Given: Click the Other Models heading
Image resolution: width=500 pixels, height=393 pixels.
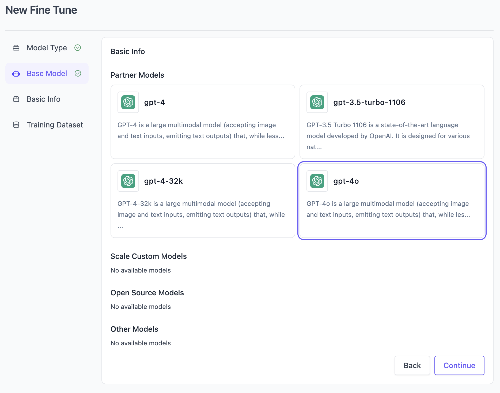Looking at the screenshot, I should coord(134,329).
